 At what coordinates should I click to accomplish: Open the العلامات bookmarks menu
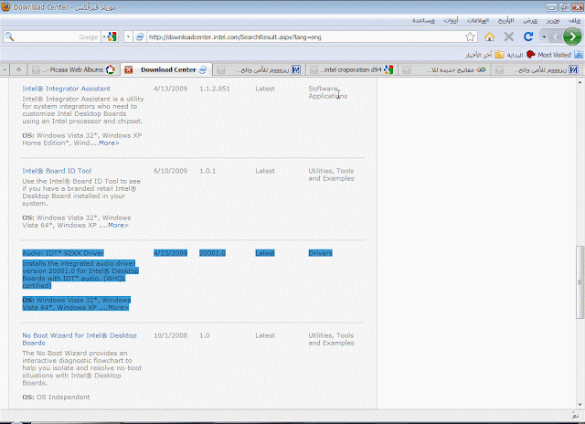pos(478,20)
